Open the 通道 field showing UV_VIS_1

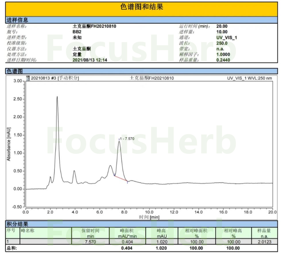[226, 37]
